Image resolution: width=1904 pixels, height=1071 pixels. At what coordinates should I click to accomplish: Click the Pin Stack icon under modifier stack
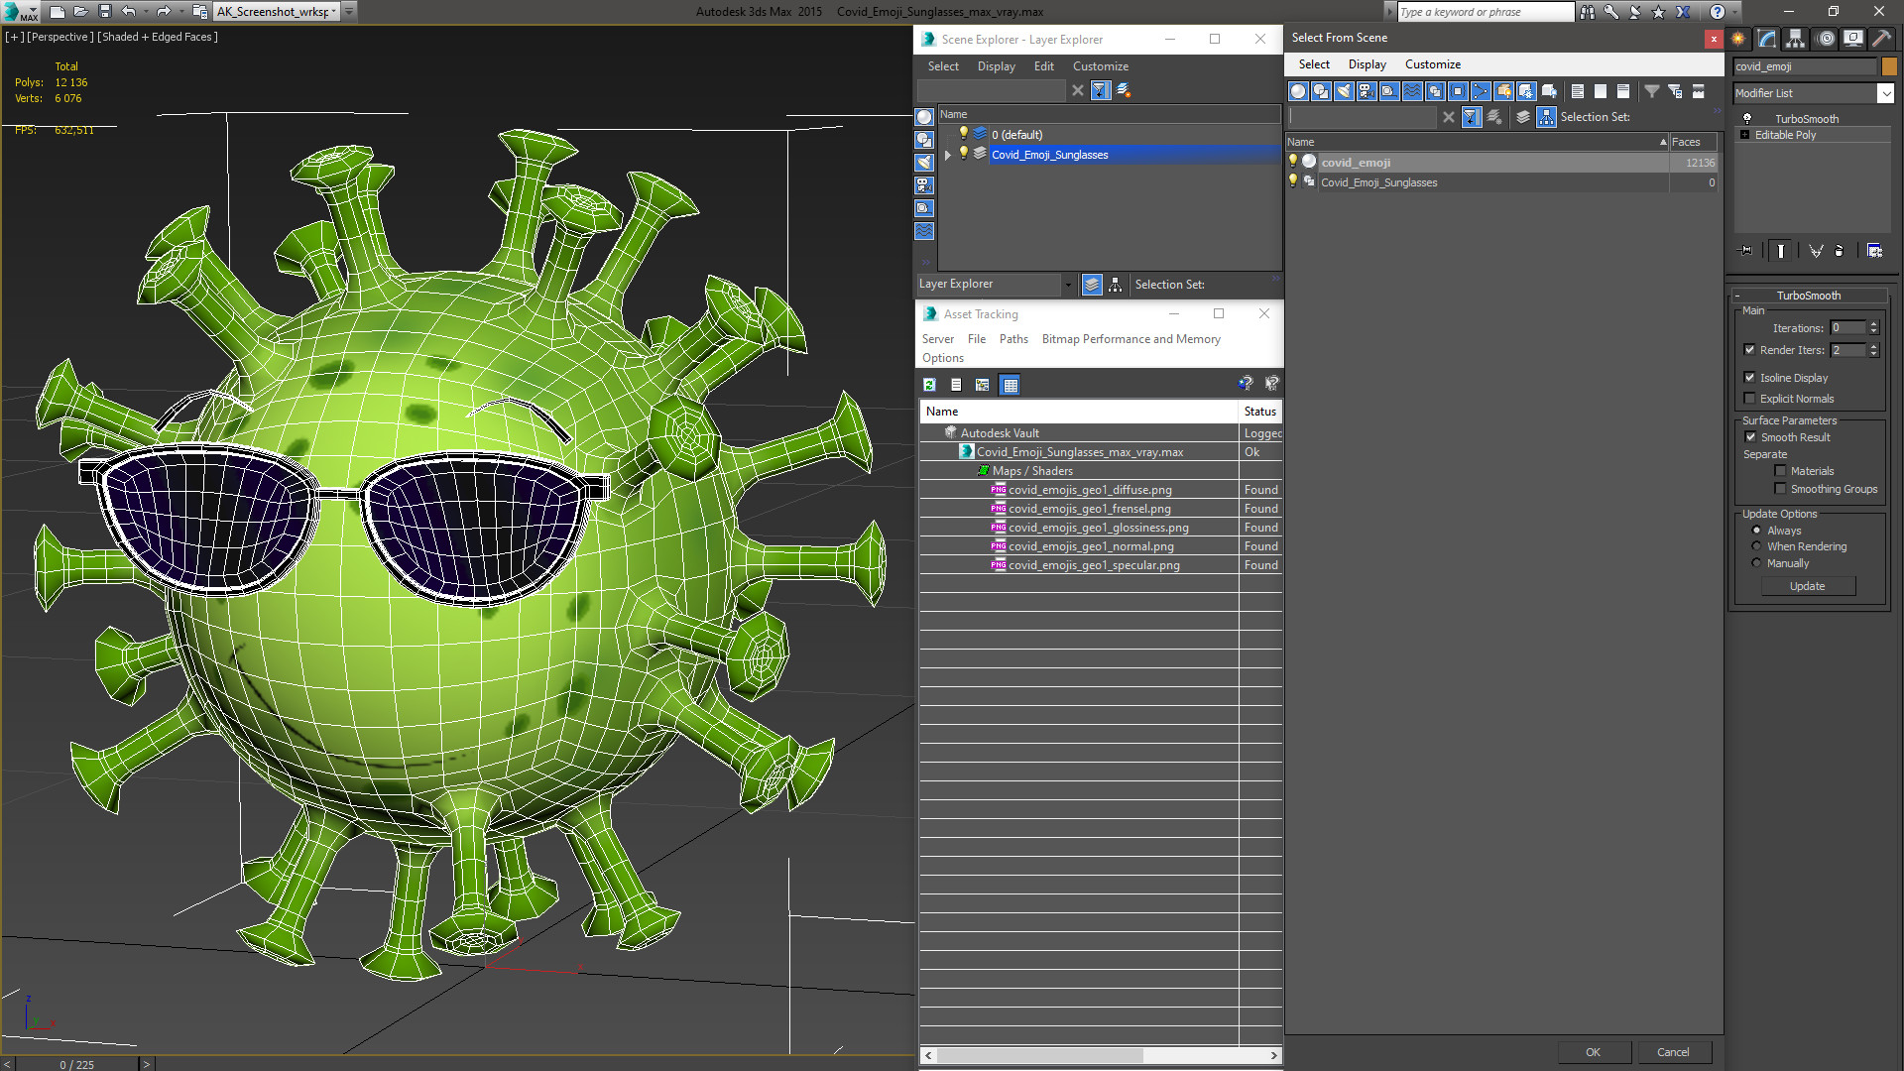point(1746,251)
